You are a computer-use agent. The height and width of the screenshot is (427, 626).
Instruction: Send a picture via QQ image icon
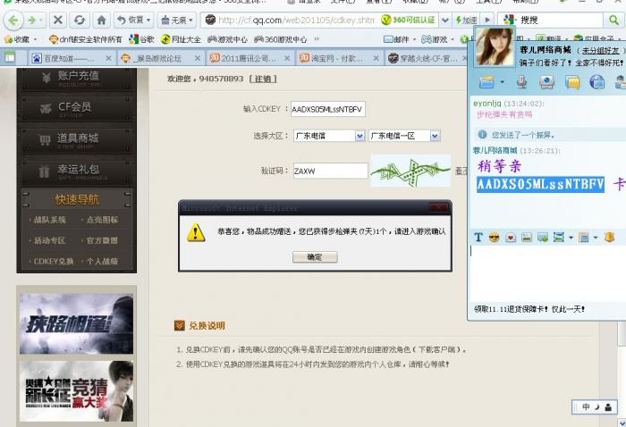(x=527, y=238)
